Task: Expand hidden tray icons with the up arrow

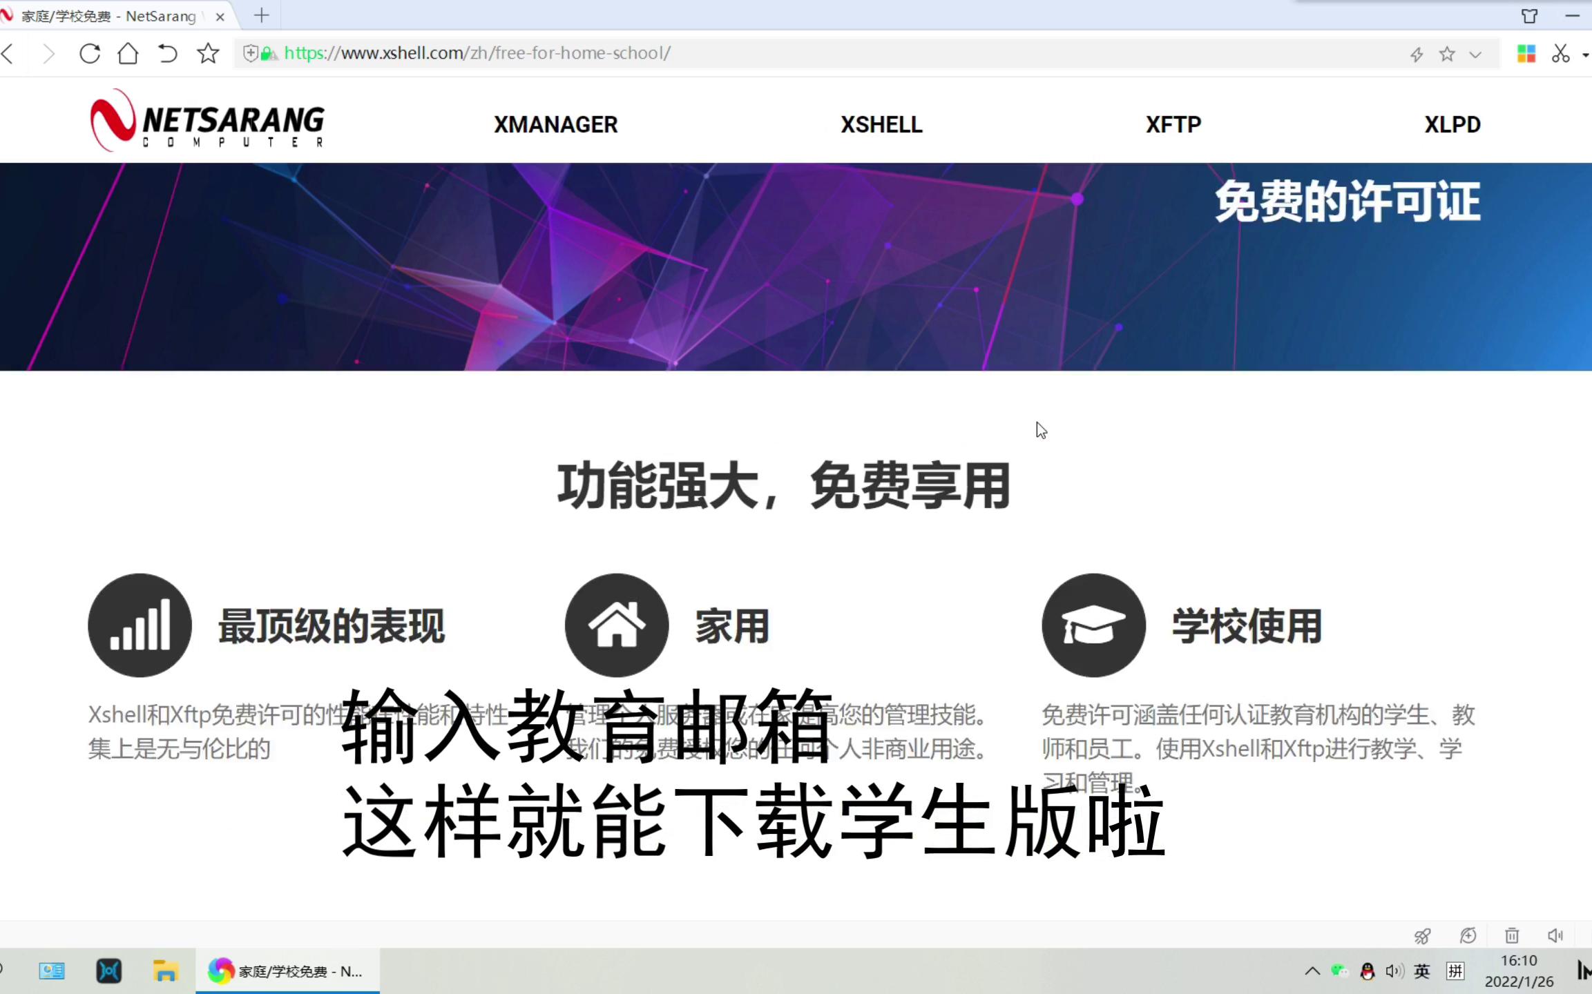Action: 1313,971
